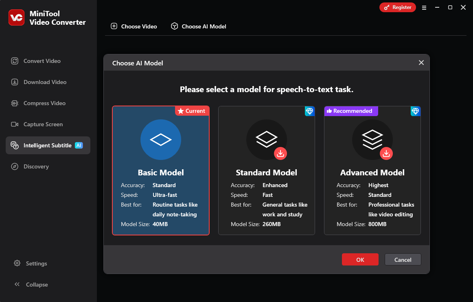Open the hamburger menu

coord(424,7)
